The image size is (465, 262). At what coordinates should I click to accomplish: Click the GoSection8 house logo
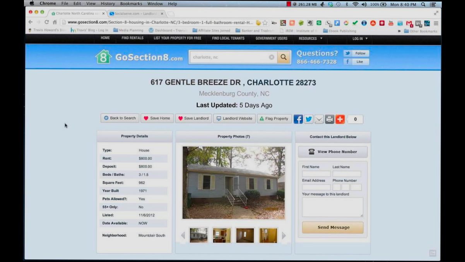coord(103,57)
